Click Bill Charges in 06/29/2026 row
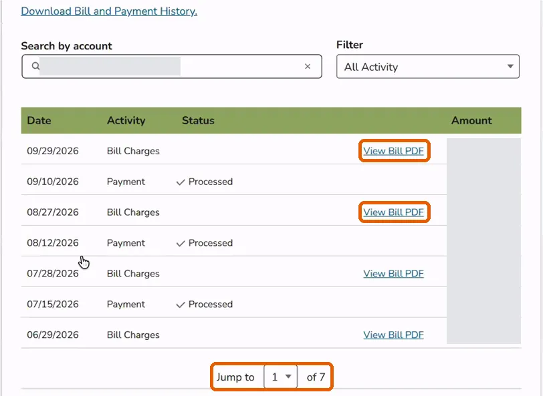The height and width of the screenshot is (396, 543). (133, 335)
